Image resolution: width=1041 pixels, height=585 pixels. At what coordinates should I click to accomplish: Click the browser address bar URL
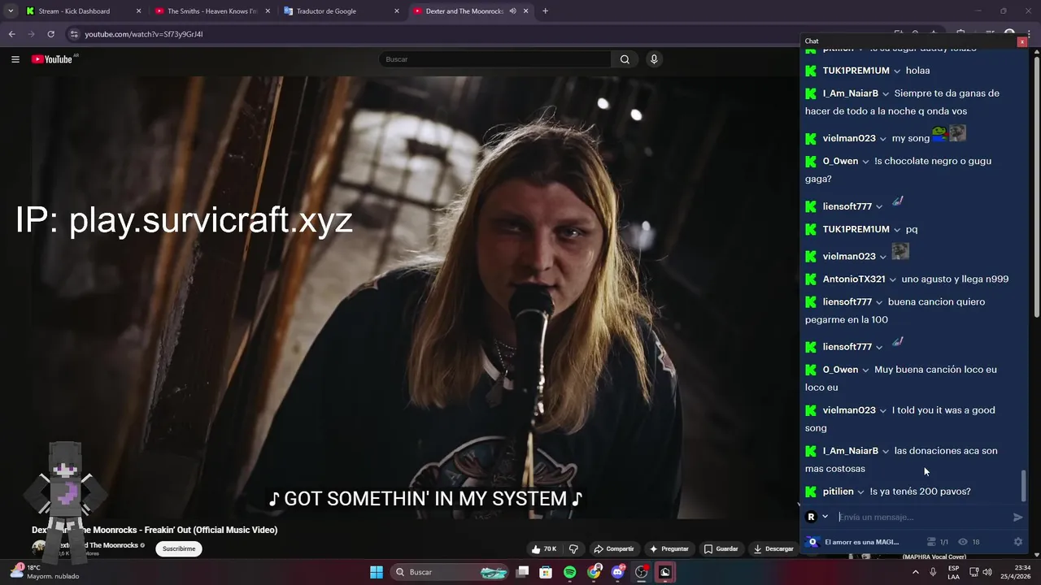144,34
